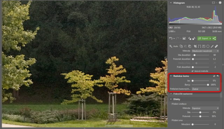Image resolution: width=224 pixels, height=129 pixels.
Task: Open the sharpening Metoda dropdown
Action: coord(205,51)
